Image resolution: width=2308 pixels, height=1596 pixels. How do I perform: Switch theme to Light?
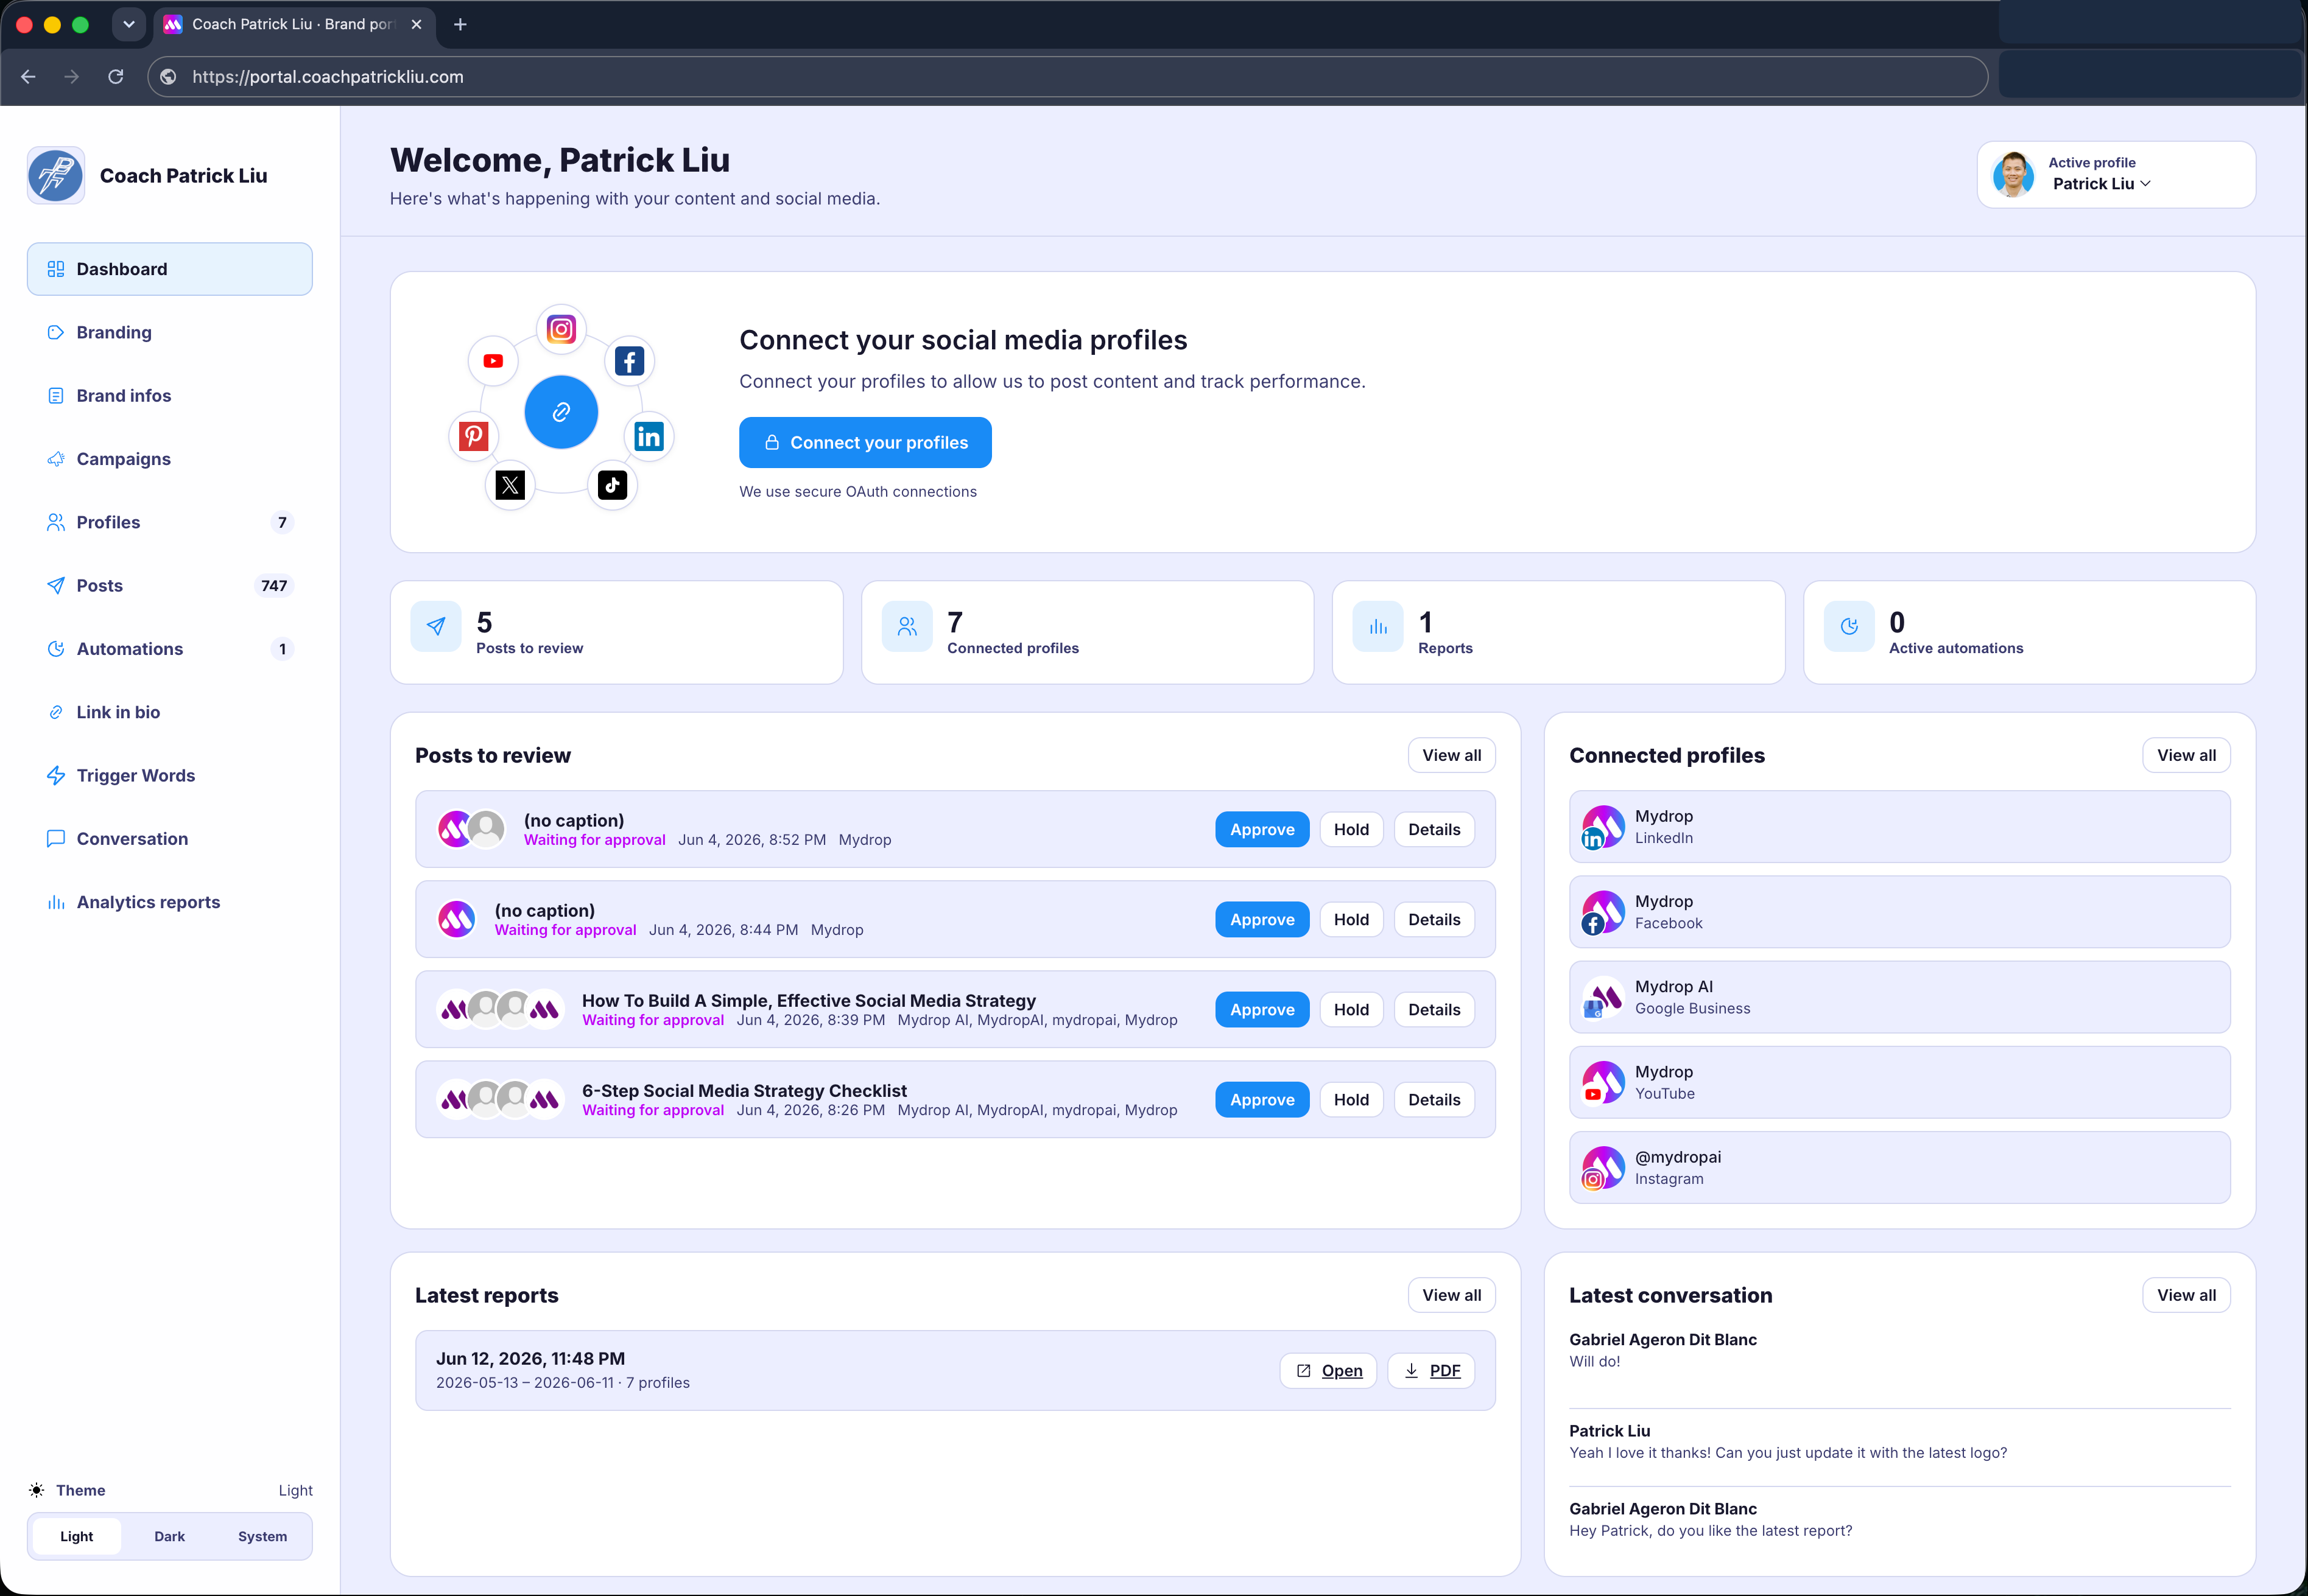[76, 1536]
